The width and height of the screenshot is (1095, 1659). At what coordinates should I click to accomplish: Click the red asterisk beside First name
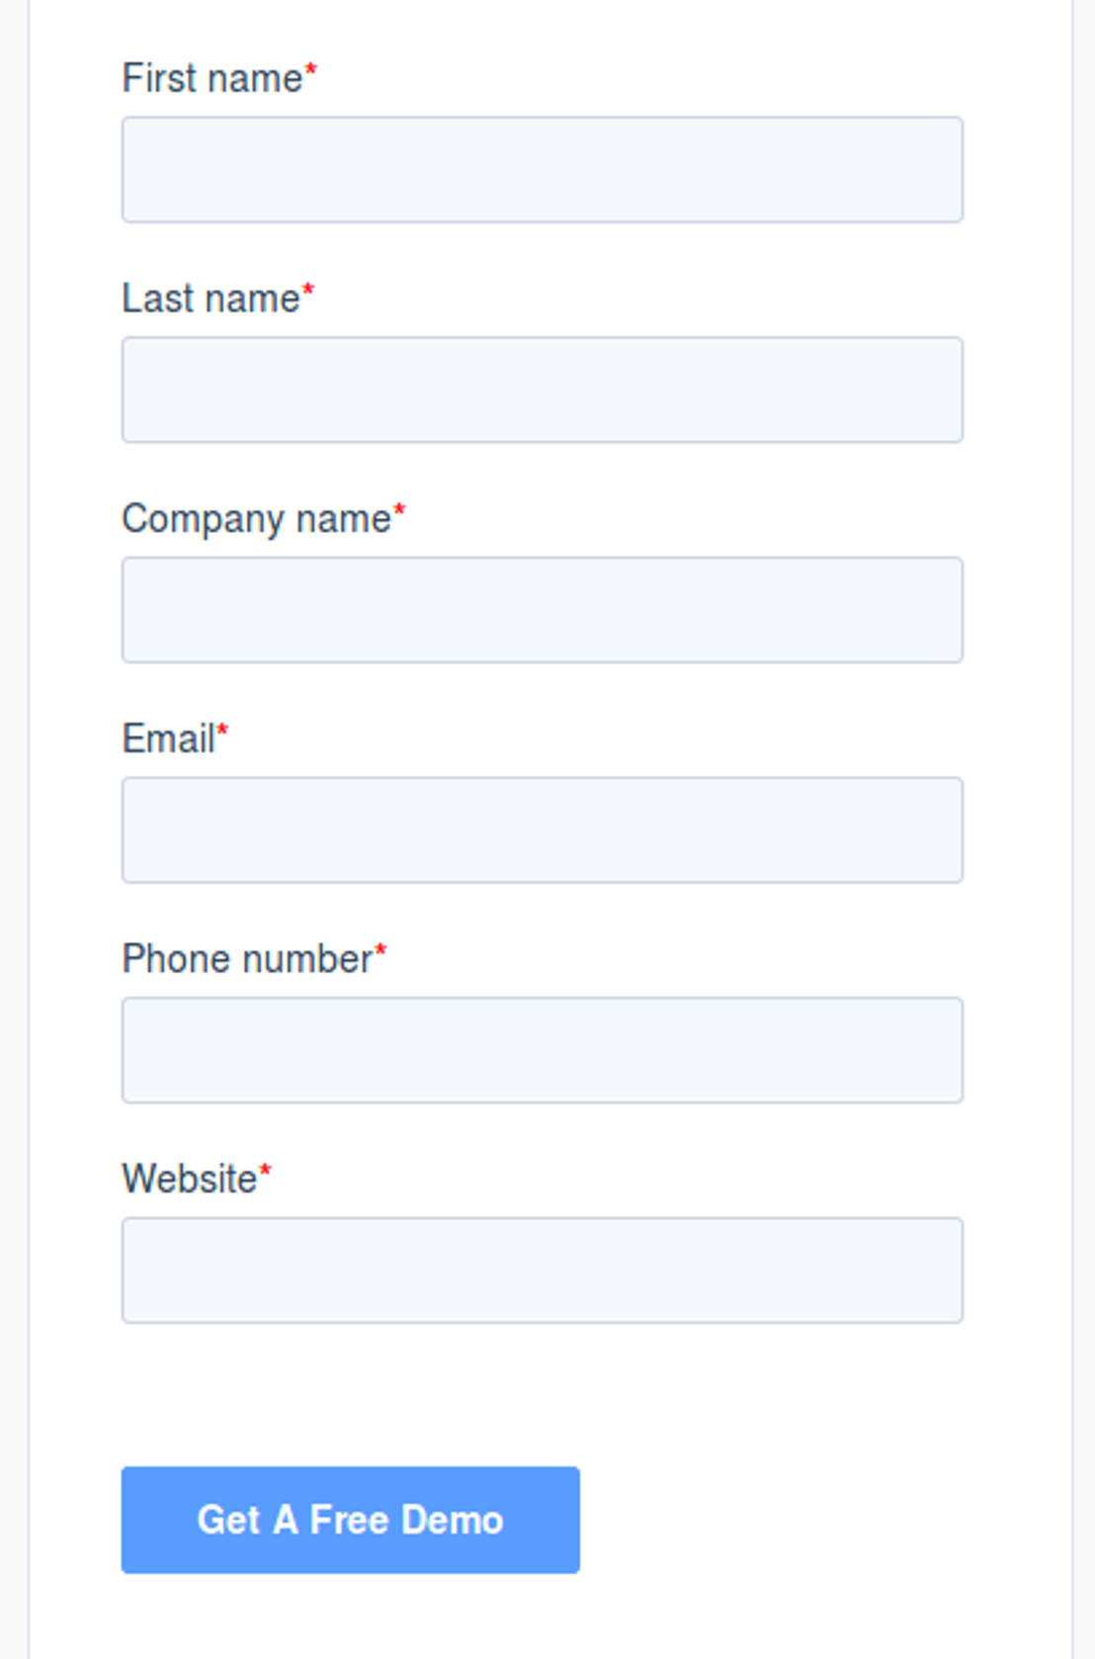point(310,70)
